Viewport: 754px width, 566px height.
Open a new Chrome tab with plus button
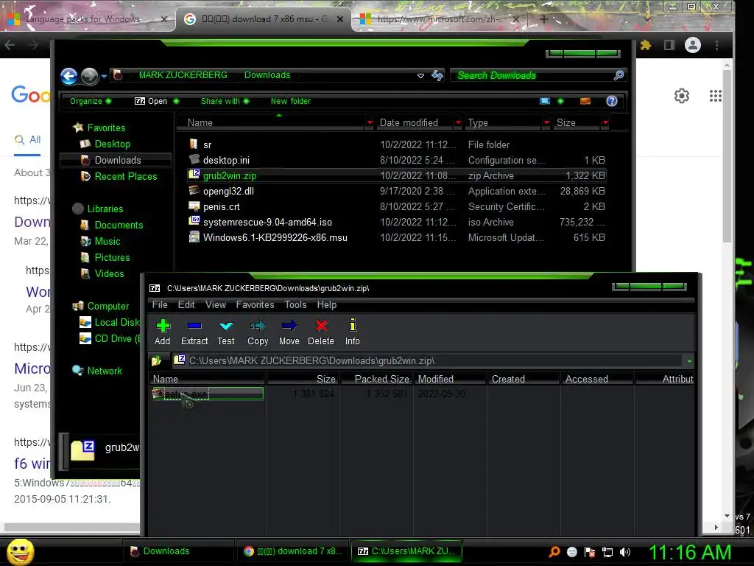tap(544, 19)
